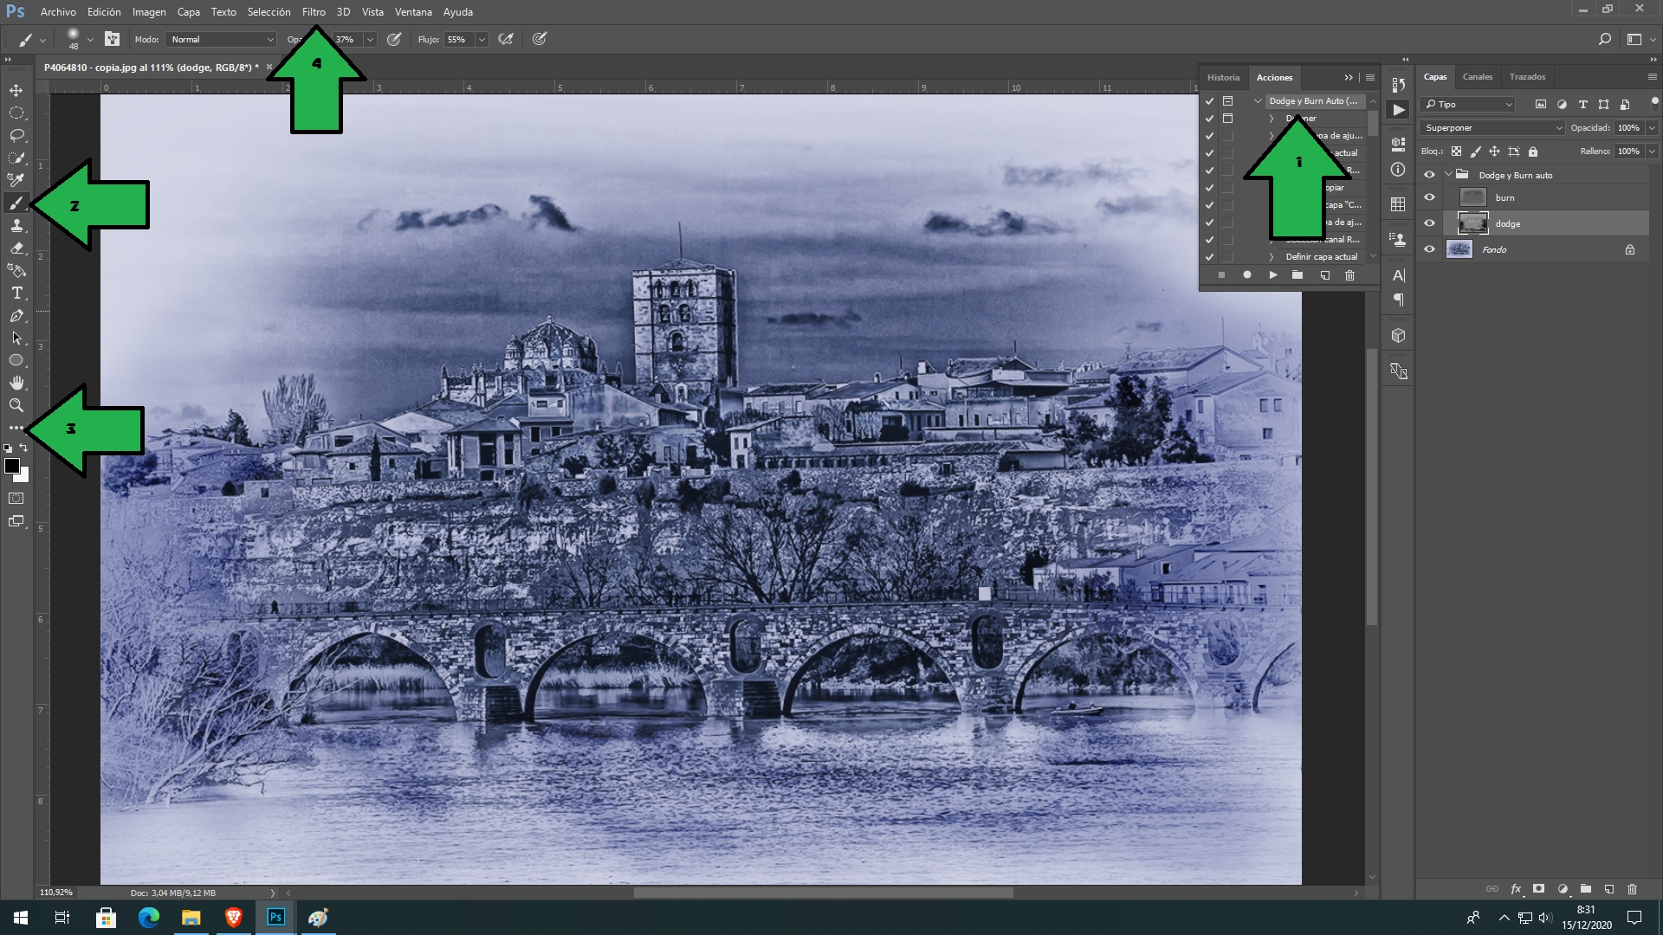Hide the burn layer

1430,197
